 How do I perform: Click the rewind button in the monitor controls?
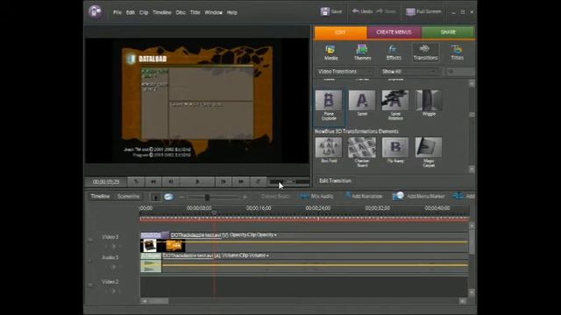point(153,182)
